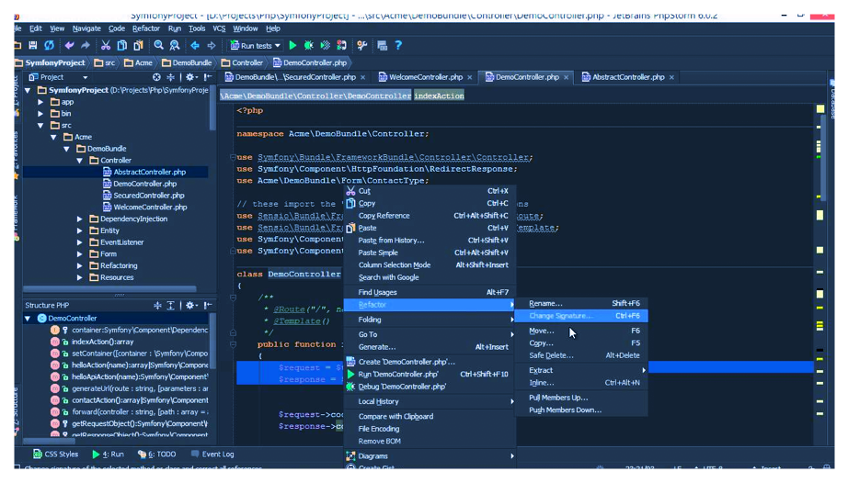The height and width of the screenshot is (483, 848).
Task: Click the Structure panel gear icon
Action: [191, 306]
